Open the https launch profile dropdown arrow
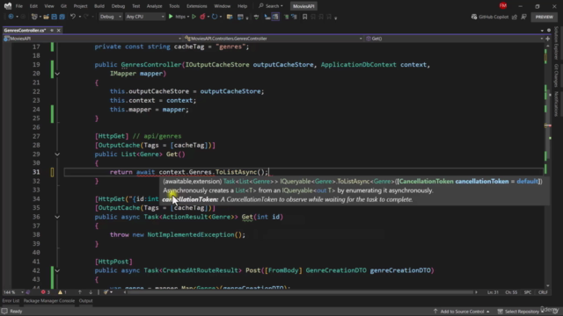Image resolution: width=563 pixels, height=316 pixels. [187, 17]
